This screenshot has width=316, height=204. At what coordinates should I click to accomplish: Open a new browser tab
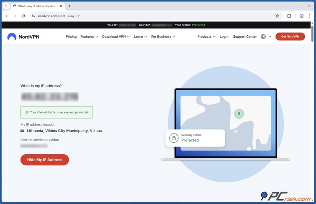[x=69, y=6]
